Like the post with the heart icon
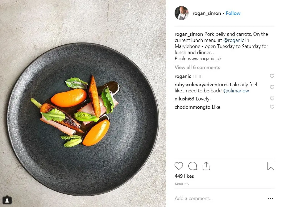The image size is (282, 207). tap(179, 166)
